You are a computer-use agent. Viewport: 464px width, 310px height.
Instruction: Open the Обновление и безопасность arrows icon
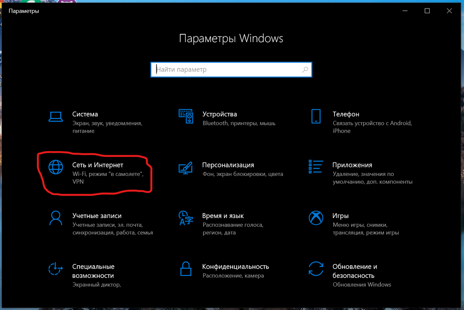[x=316, y=268]
